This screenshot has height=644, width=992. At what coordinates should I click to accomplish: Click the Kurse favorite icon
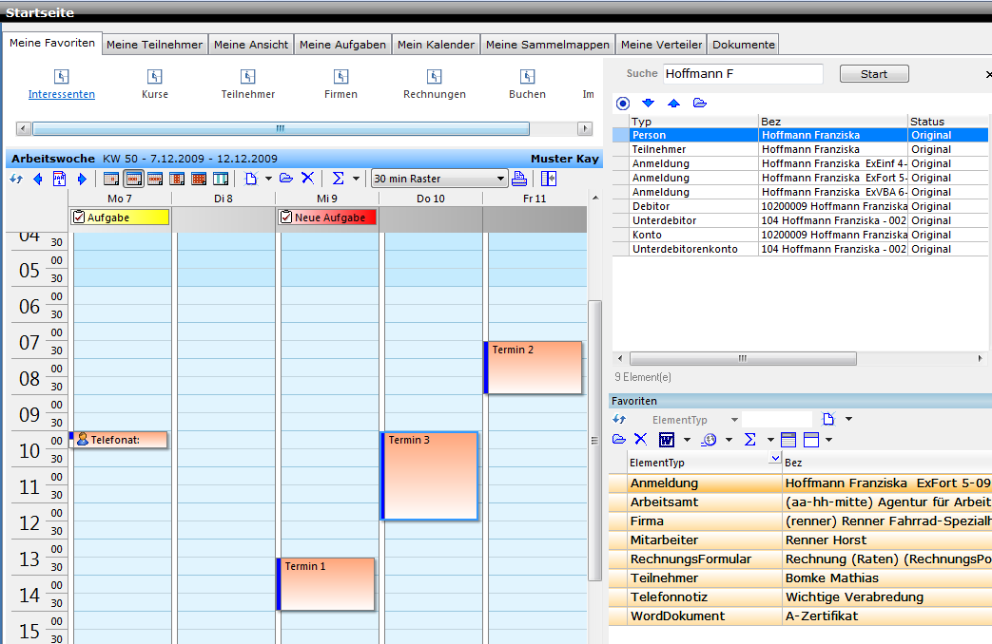pos(155,77)
